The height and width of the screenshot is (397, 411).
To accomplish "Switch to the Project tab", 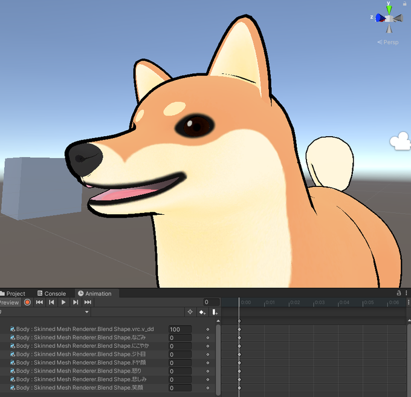I will pyautogui.click(x=13, y=294).
